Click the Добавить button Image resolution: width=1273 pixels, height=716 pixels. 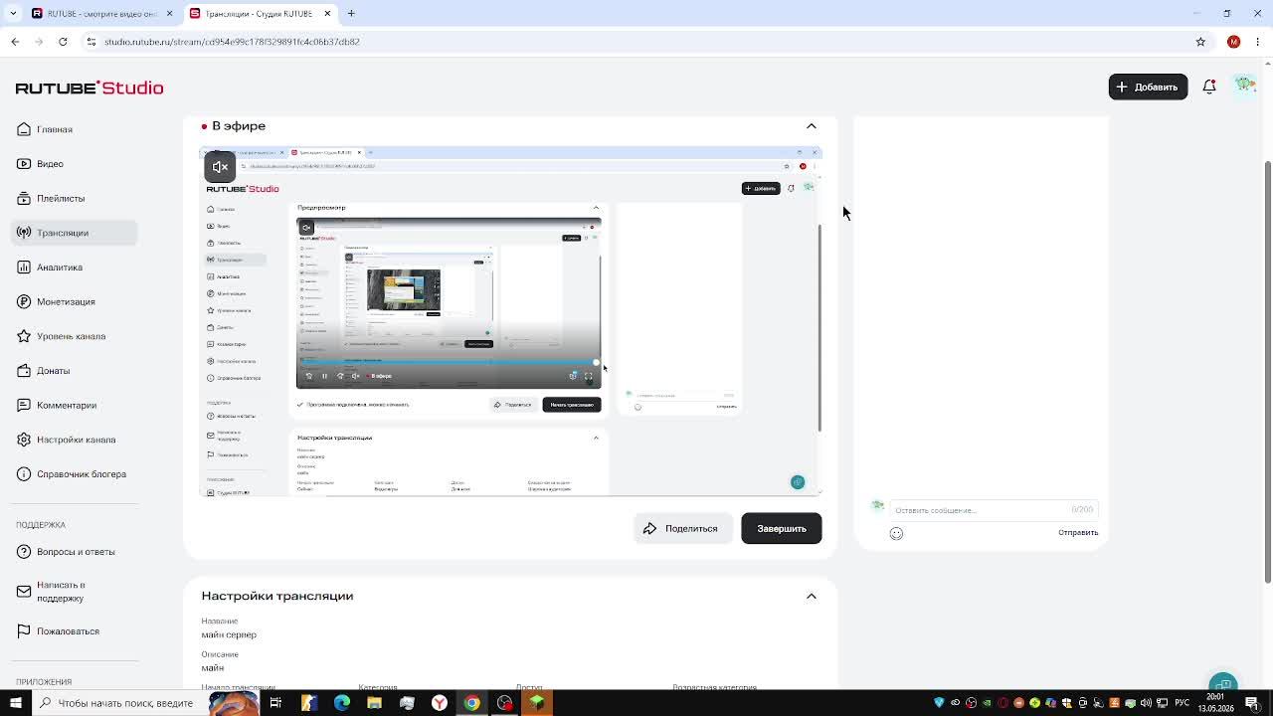point(1148,87)
